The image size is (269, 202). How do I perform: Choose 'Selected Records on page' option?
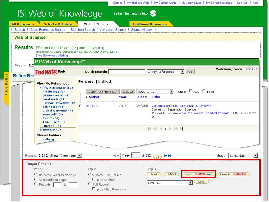pyautogui.click(x=36, y=174)
